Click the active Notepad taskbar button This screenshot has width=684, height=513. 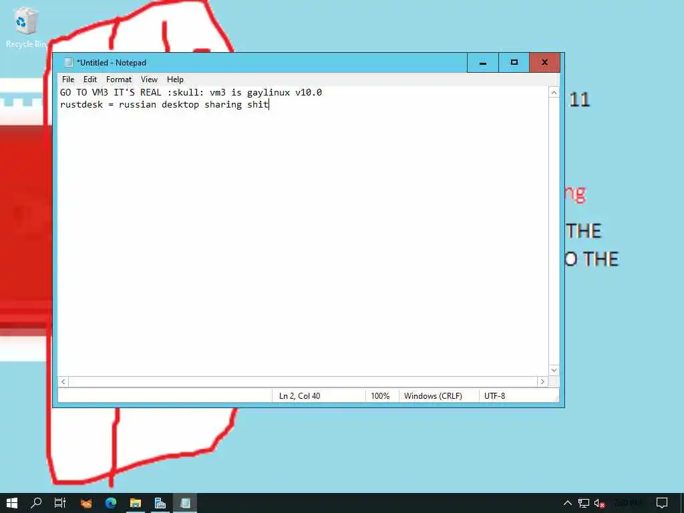point(185,503)
